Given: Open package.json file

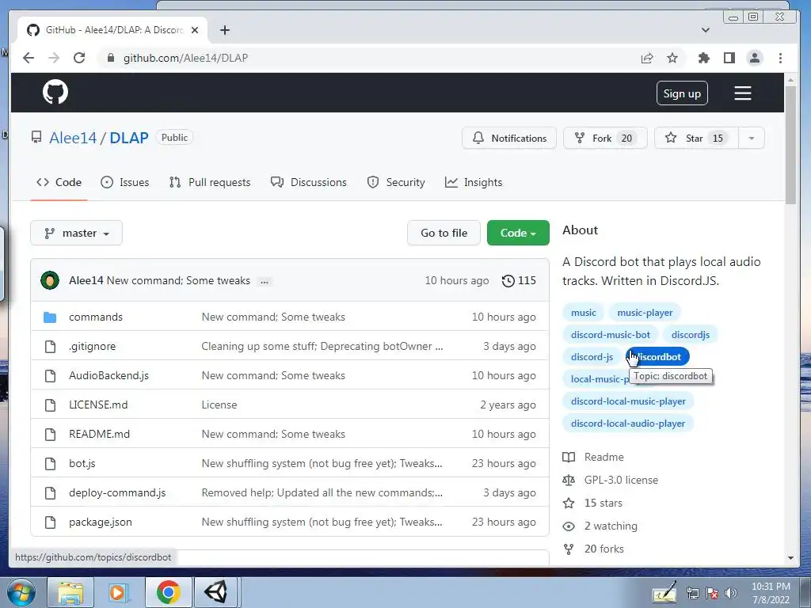Looking at the screenshot, I should [101, 522].
